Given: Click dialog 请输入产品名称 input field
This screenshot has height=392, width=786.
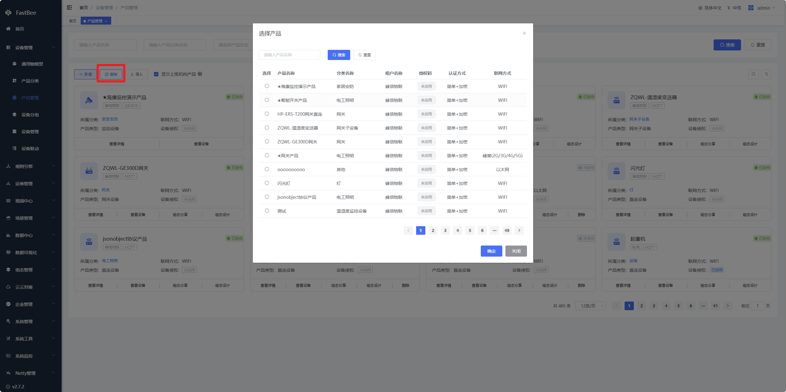Looking at the screenshot, I should (290, 55).
